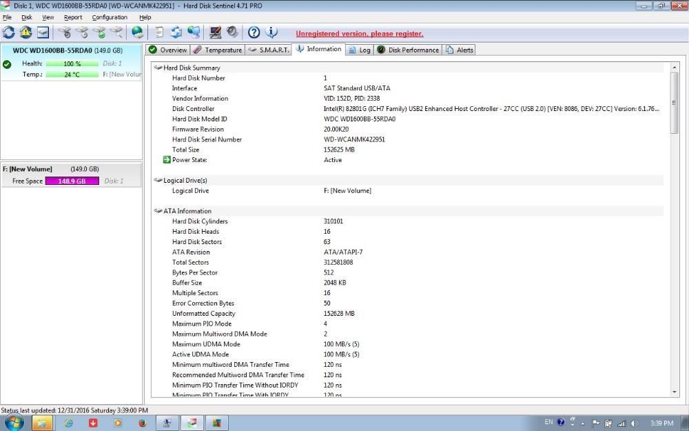Open the Disk menu
Viewport: 689px width, 431px height.
point(27,17)
